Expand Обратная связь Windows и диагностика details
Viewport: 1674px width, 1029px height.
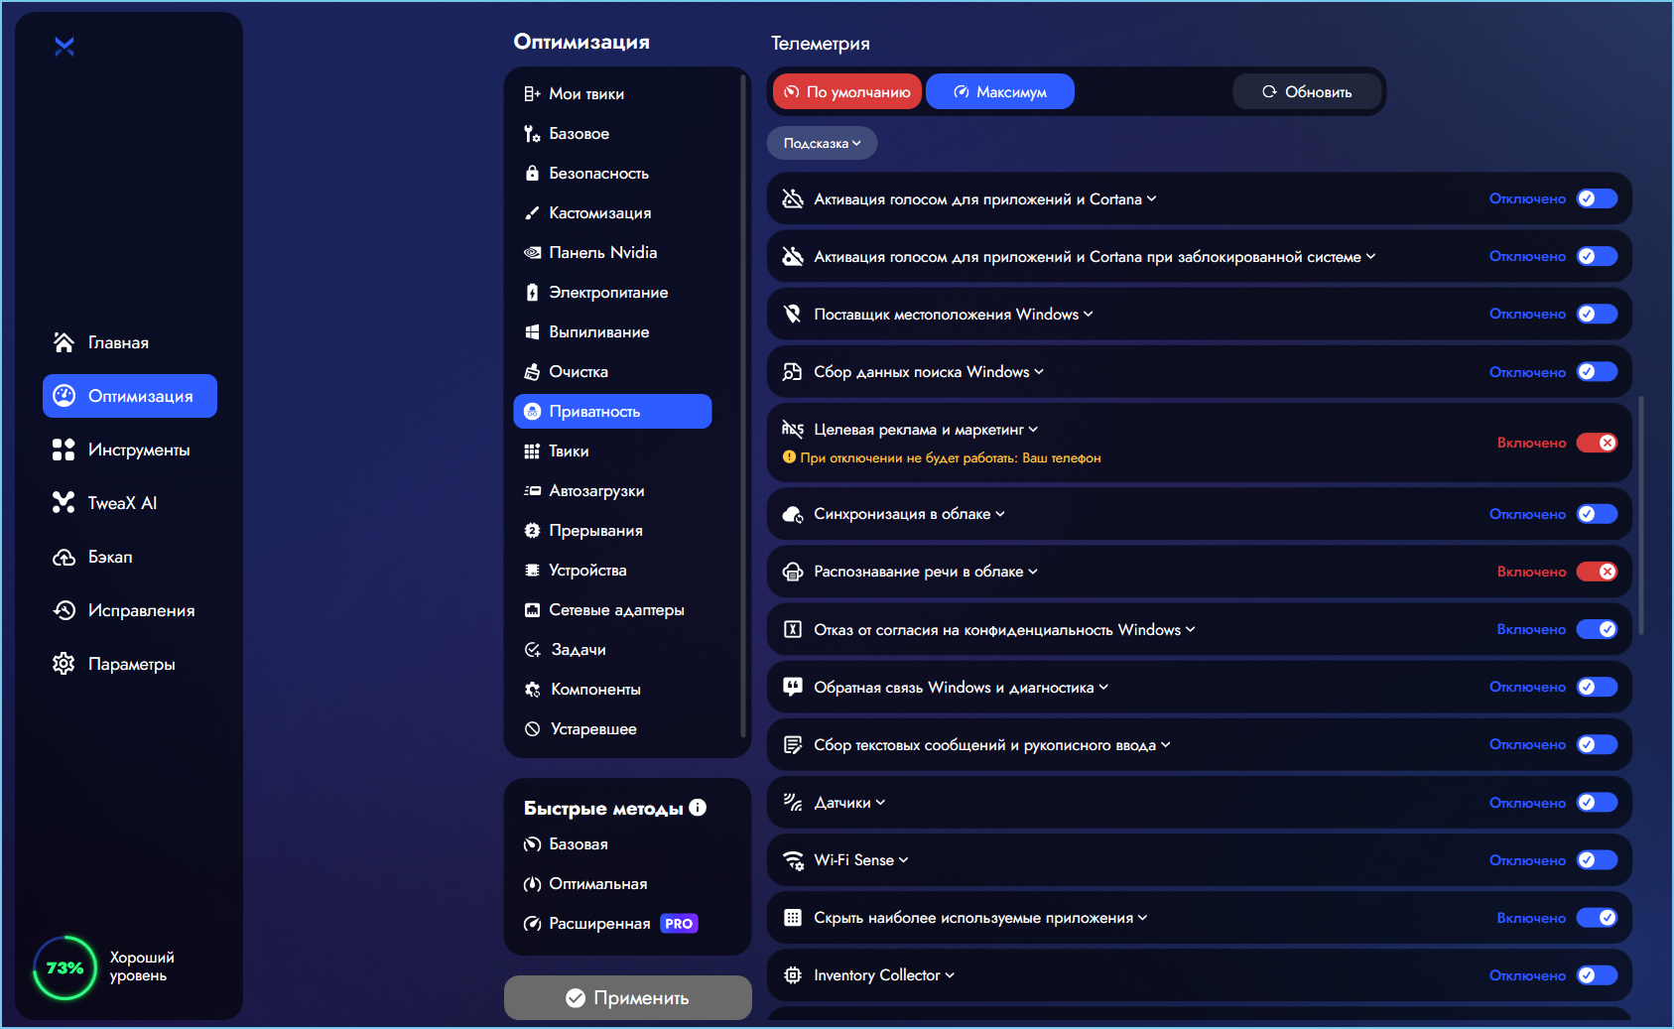[1103, 687]
